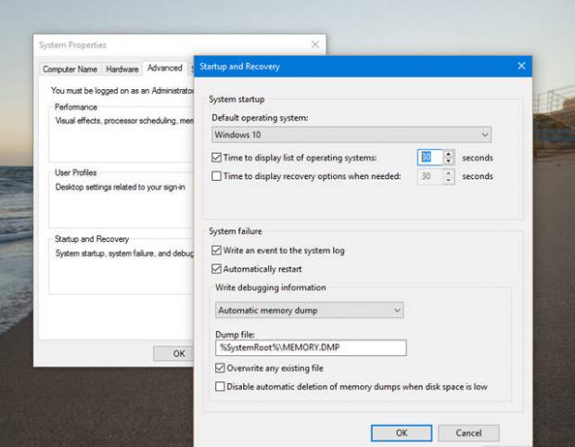
Task: Decrease the recovery options display time
Action: pos(450,180)
